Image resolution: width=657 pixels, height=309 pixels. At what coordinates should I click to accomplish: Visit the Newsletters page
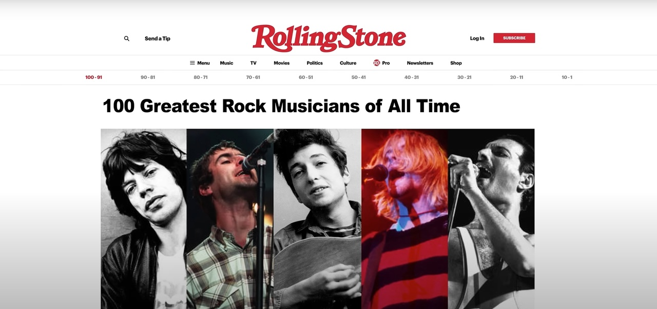[420, 63]
